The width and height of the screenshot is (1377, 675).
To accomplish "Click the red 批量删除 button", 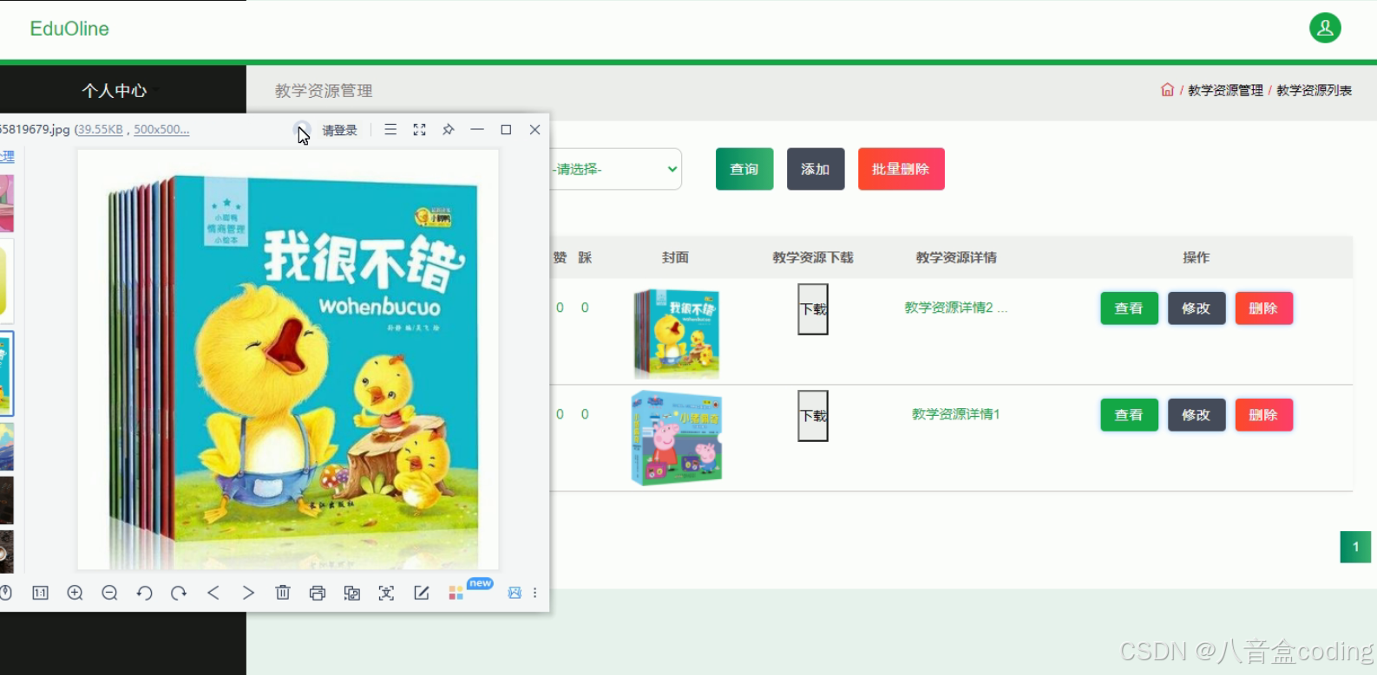I will pos(901,169).
